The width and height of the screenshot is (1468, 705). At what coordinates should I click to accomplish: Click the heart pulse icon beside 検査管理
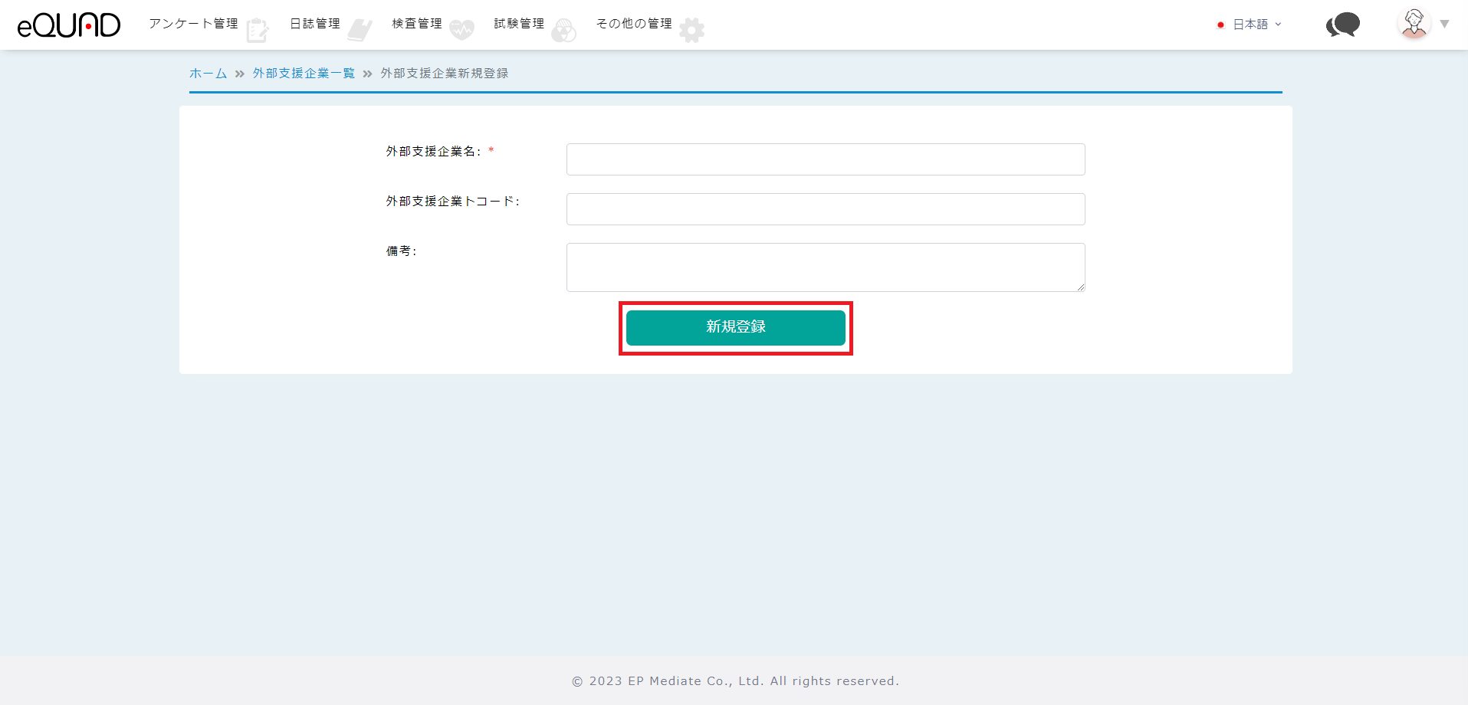pyautogui.click(x=461, y=30)
